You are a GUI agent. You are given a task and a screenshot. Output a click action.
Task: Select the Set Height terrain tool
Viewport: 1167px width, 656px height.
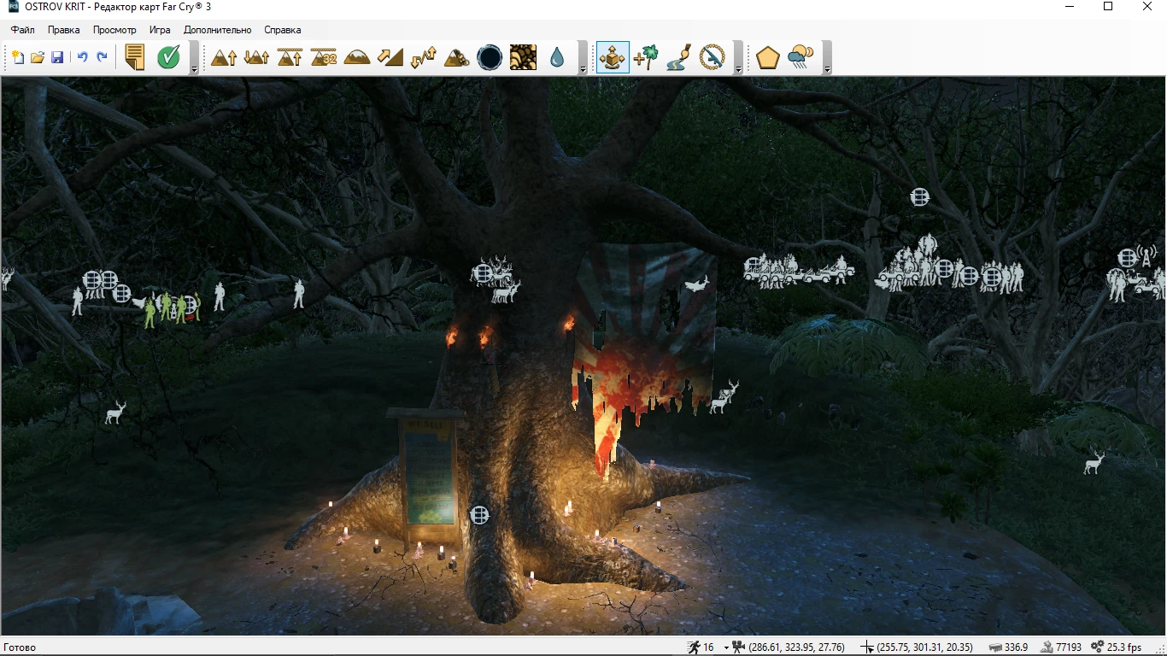tap(290, 57)
